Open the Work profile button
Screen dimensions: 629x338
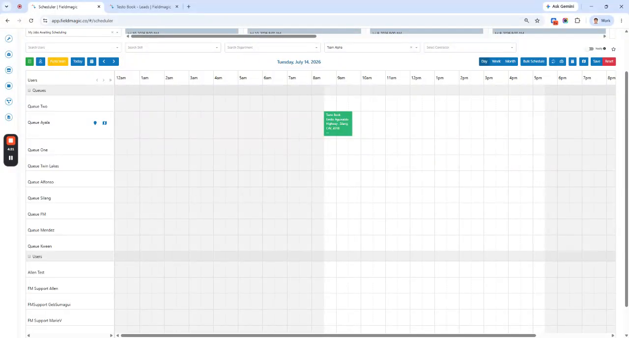point(601,21)
